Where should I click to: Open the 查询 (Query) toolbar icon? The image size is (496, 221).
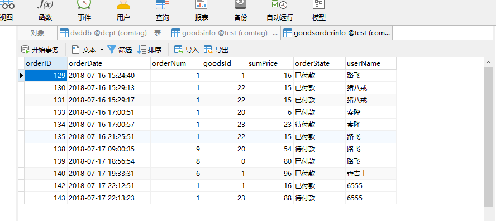(163, 10)
